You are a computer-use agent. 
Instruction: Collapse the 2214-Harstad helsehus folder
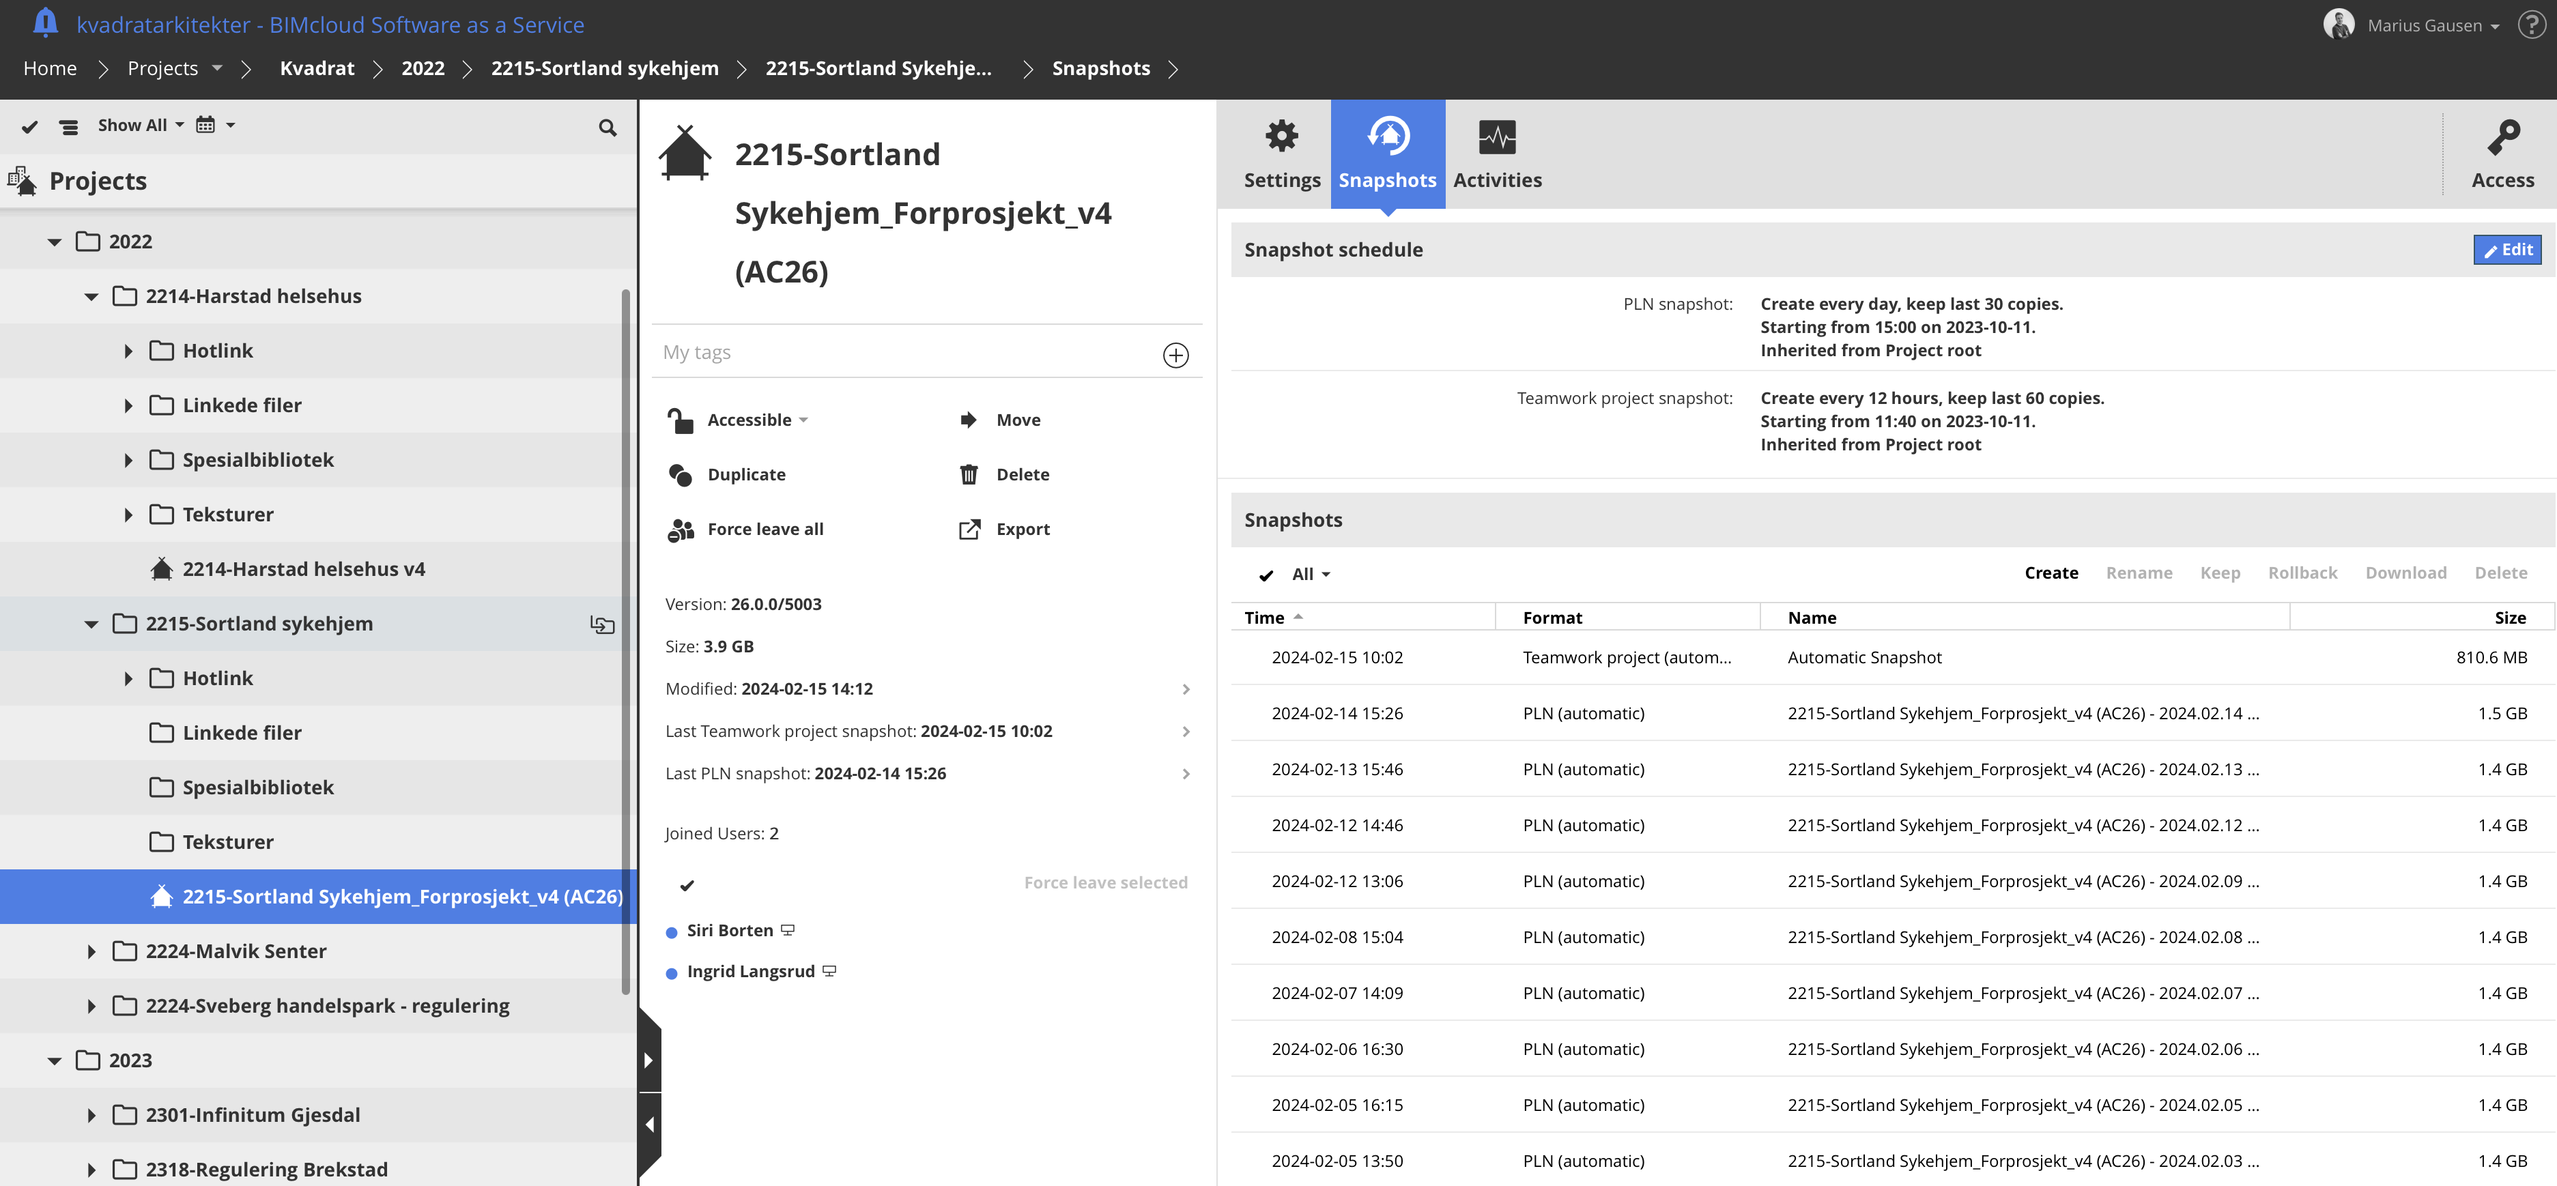pos(91,297)
